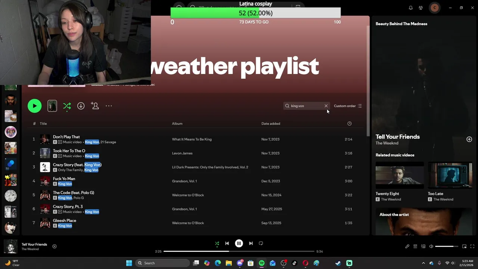Screen dimensions: 478x269
Task: Open the miniplayer icon
Action: [x=464, y=247]
